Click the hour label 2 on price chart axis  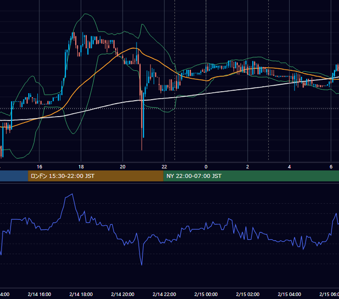(248, 167)
